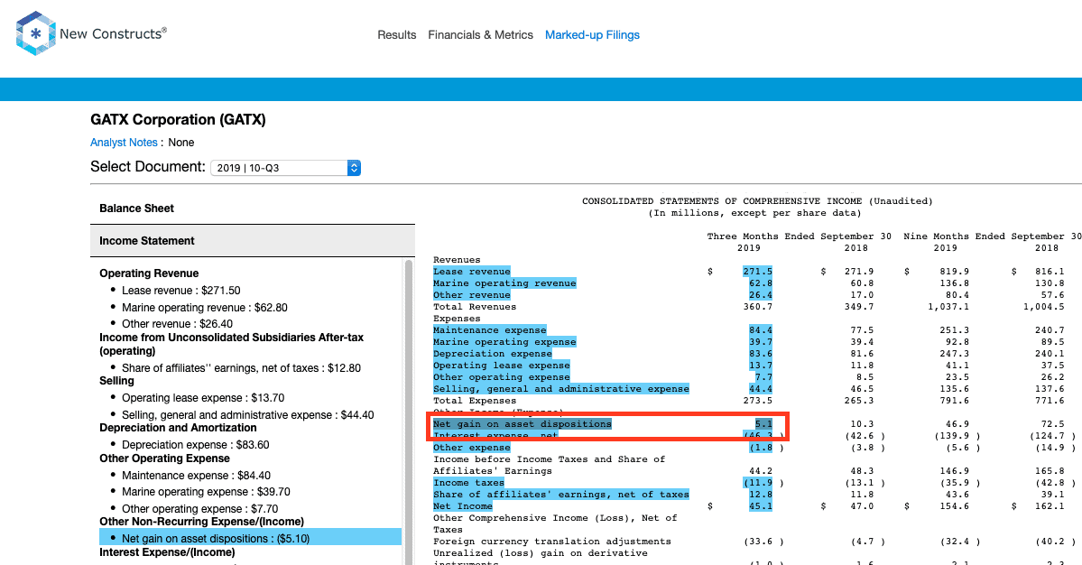The image size is (1082, 565).
Task: Open the Select Document dropdown
Action: pos(286,168)
